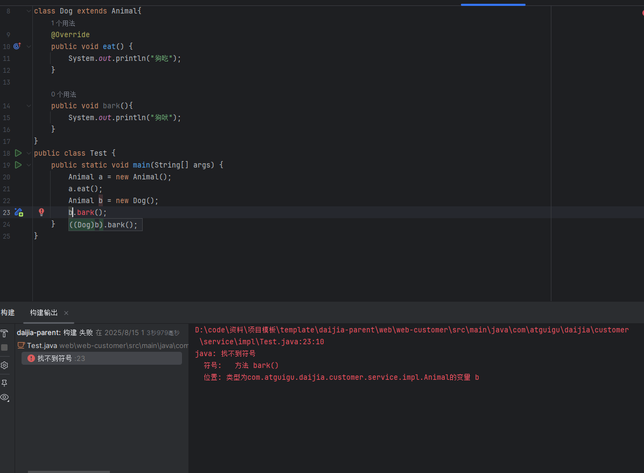644x473 pixels.
Task: Click the horizontal scrollbar under the build tree
Action: tap(68, 472)
